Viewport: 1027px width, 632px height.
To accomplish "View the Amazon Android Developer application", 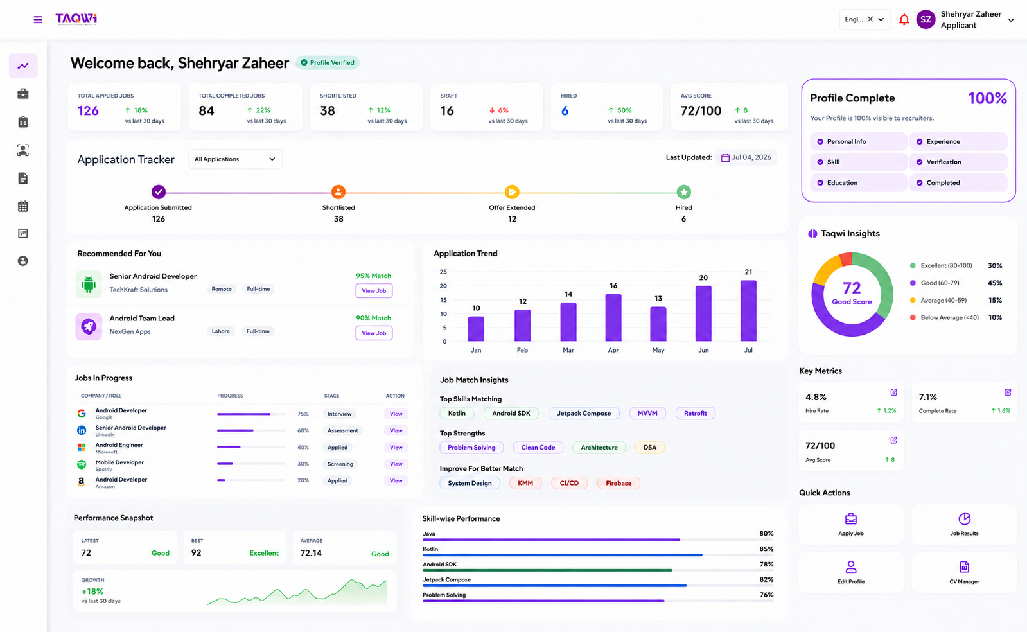I will [396, 480].
